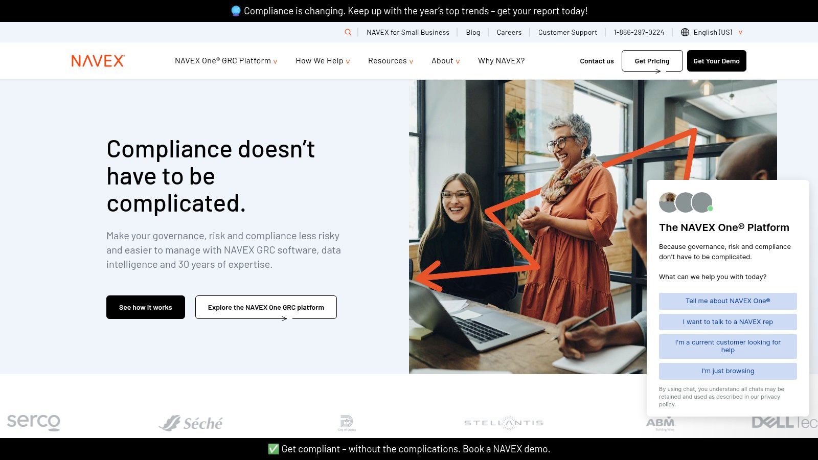Open the Why NAVEX? page

[501, 61]
